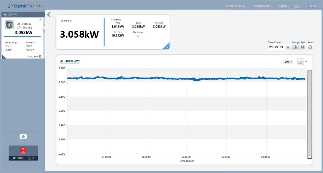Click Select Device(s) link
The image size is (323, 173).
click(x=235, y=6)
